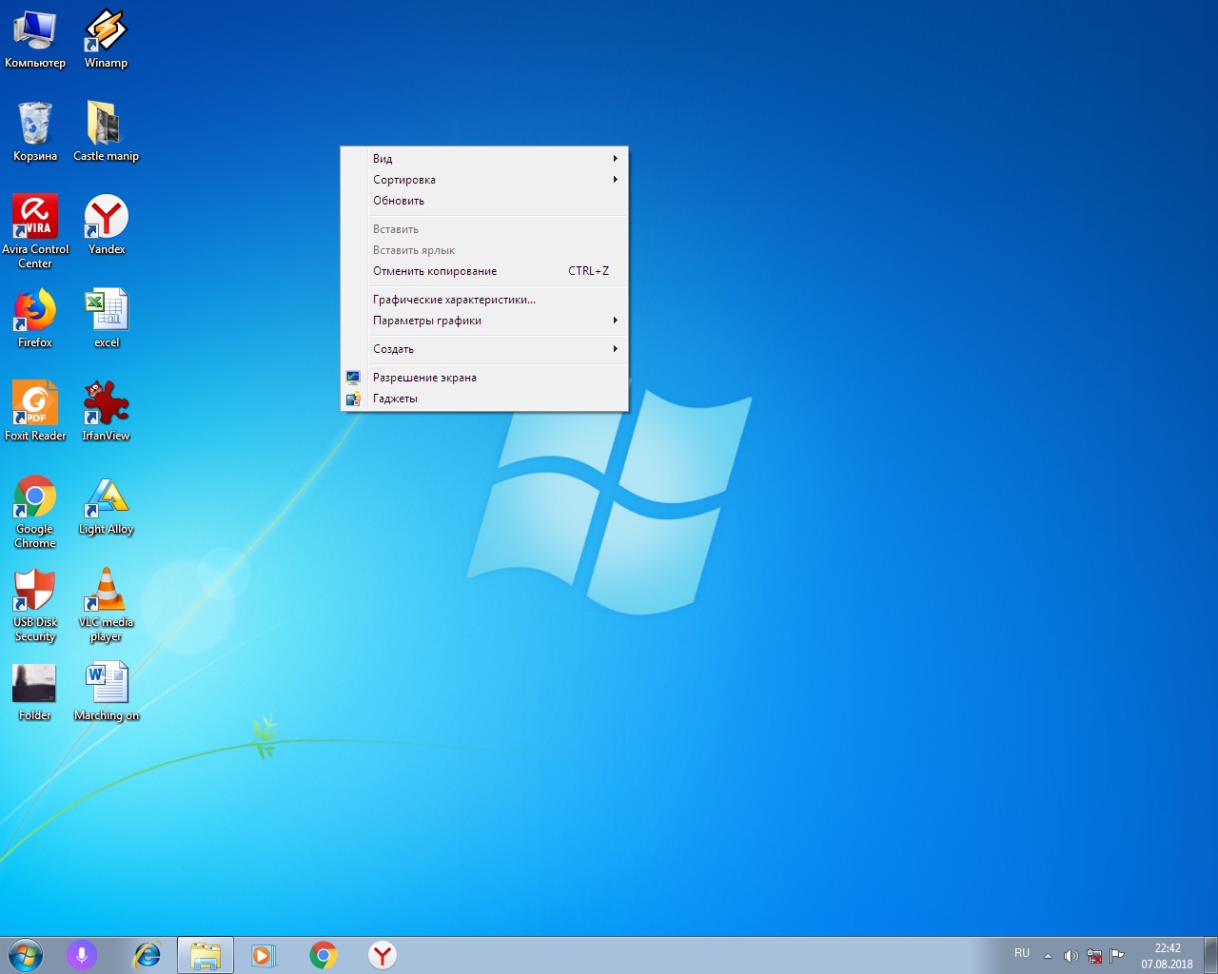Image resolution: width=1218 pixels, height=974 pixels.
Task: Click the volume speaker tray icon
Action: pyautogui.click(x=1071, y=956)
